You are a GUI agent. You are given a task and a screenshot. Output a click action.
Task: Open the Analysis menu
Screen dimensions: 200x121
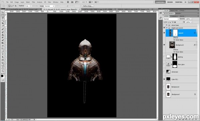click(39, 2)
